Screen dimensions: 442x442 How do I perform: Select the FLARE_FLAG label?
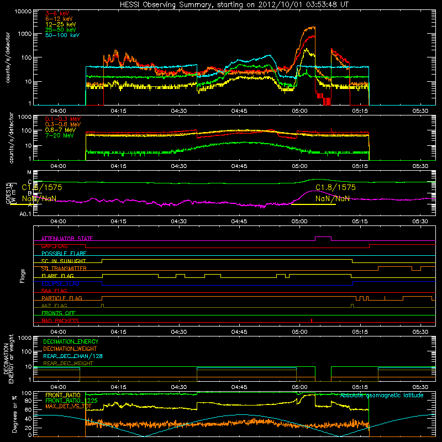tap(57, 276)
